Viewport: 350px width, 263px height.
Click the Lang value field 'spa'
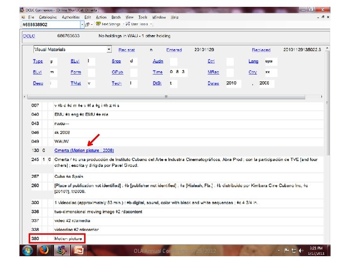point(271,61)
